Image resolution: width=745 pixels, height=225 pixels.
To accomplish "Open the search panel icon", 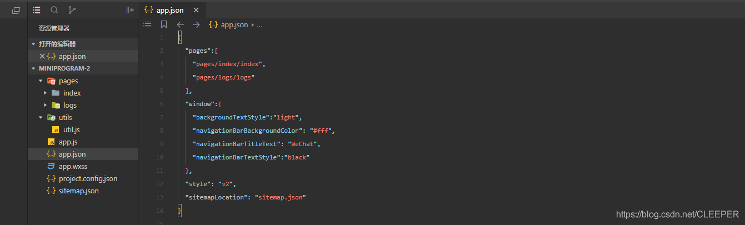I will [x=54, y=10].
